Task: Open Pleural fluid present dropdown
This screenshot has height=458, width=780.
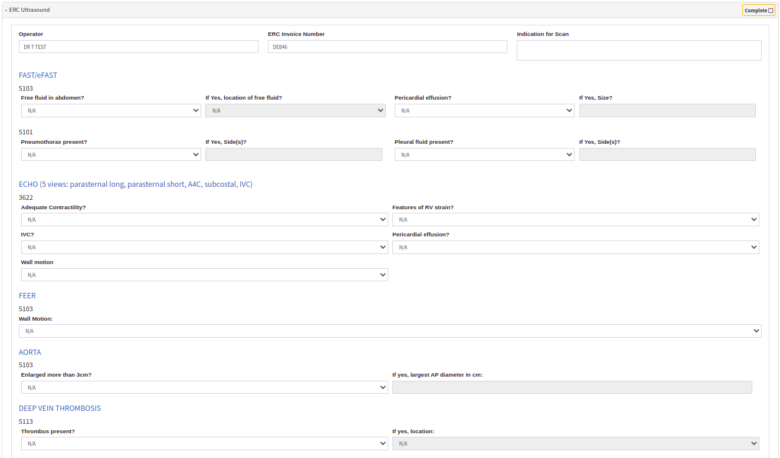Action: tap(484, 154)
